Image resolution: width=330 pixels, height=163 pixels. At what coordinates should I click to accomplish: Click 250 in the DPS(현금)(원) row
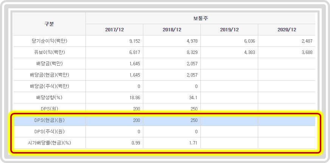coord(194,120)
